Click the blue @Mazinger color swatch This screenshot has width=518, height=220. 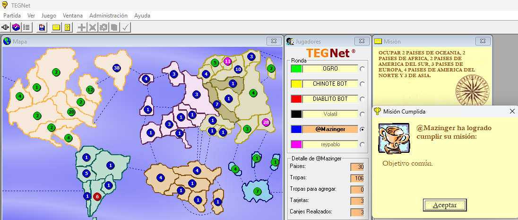[296, 129]
